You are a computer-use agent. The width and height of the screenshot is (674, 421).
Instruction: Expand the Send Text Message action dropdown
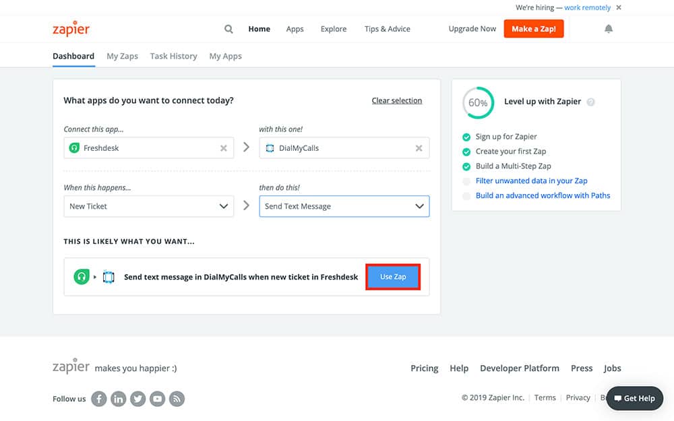coord(419,206)
